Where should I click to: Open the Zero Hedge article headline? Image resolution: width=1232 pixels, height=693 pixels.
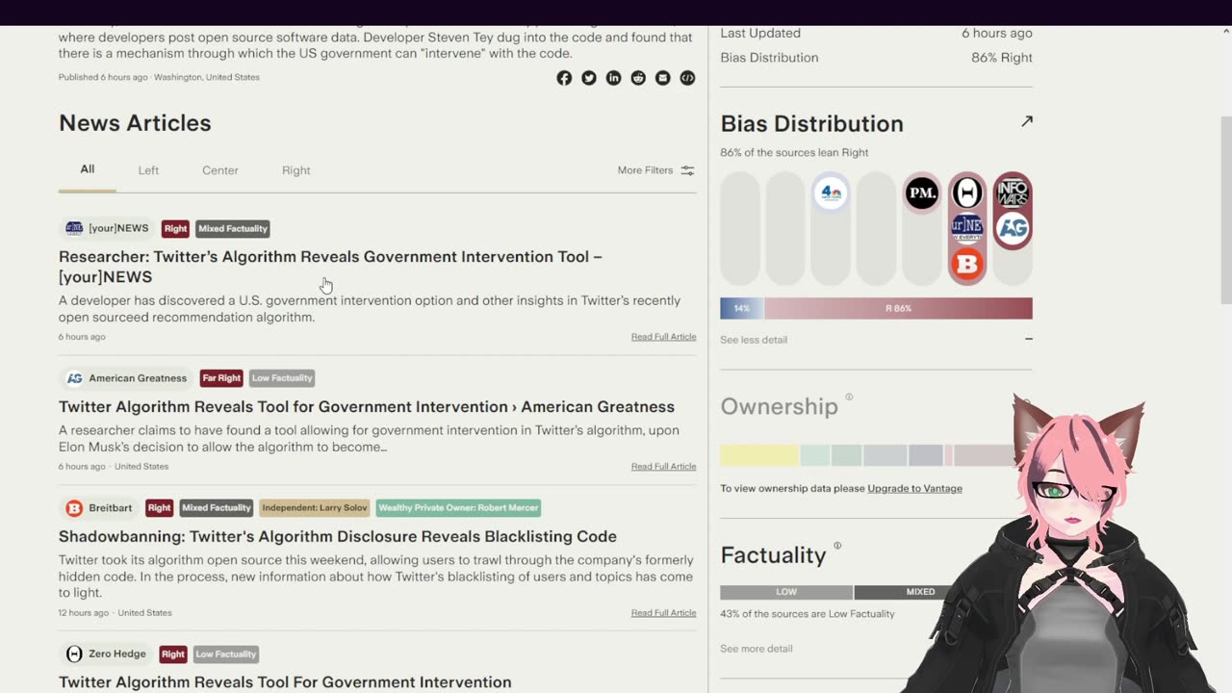click(x=285, y=682)
